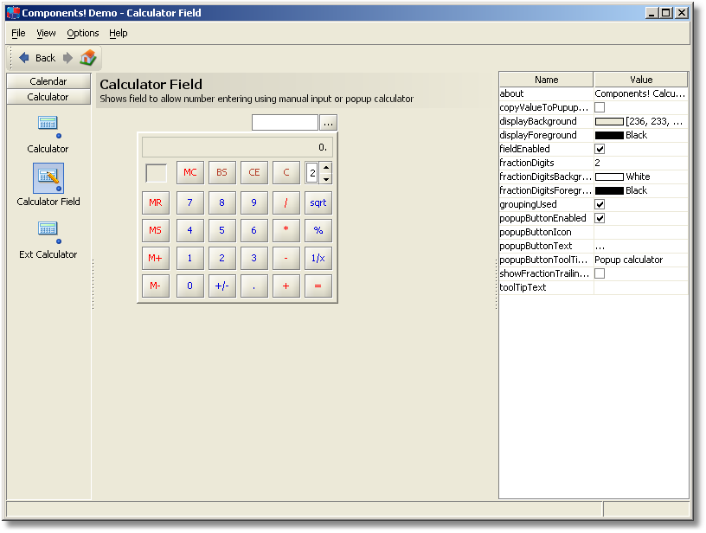706x533 pixels.
Task: Select the Calculator demo icon
Action: pyautogui.click(x=48, y=124)
